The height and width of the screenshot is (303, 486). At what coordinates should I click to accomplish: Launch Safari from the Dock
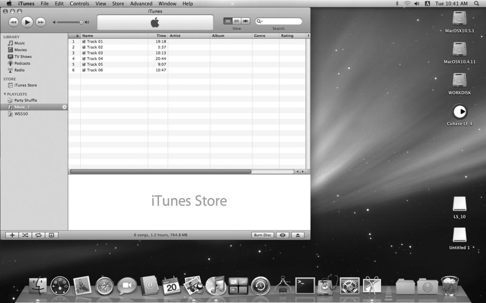point(104,286)
